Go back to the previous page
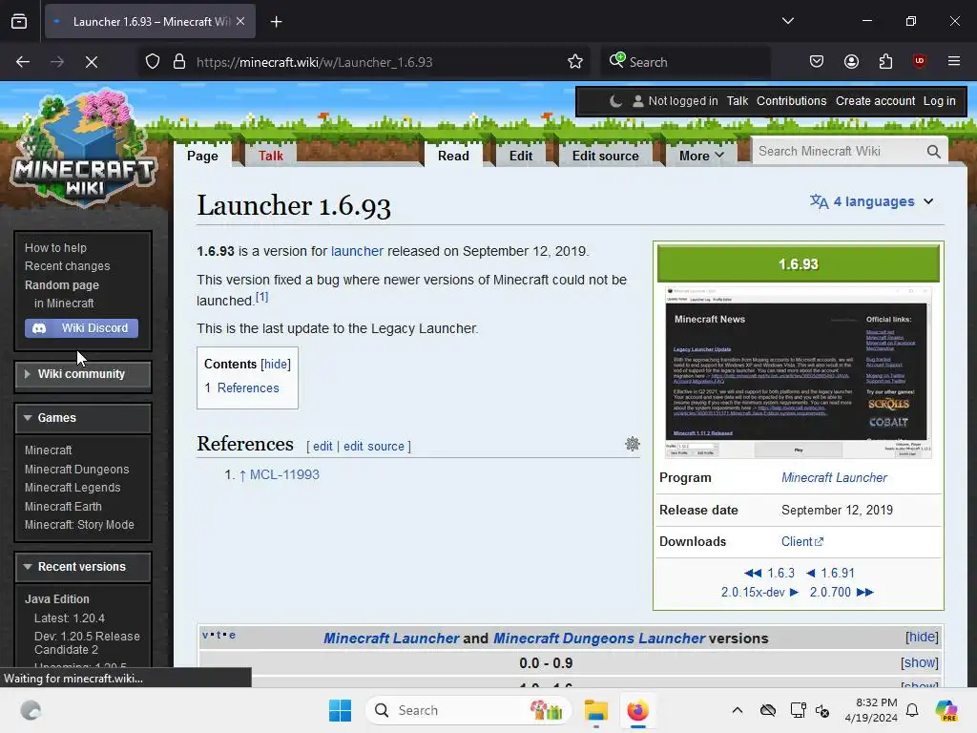 point(23,62)
